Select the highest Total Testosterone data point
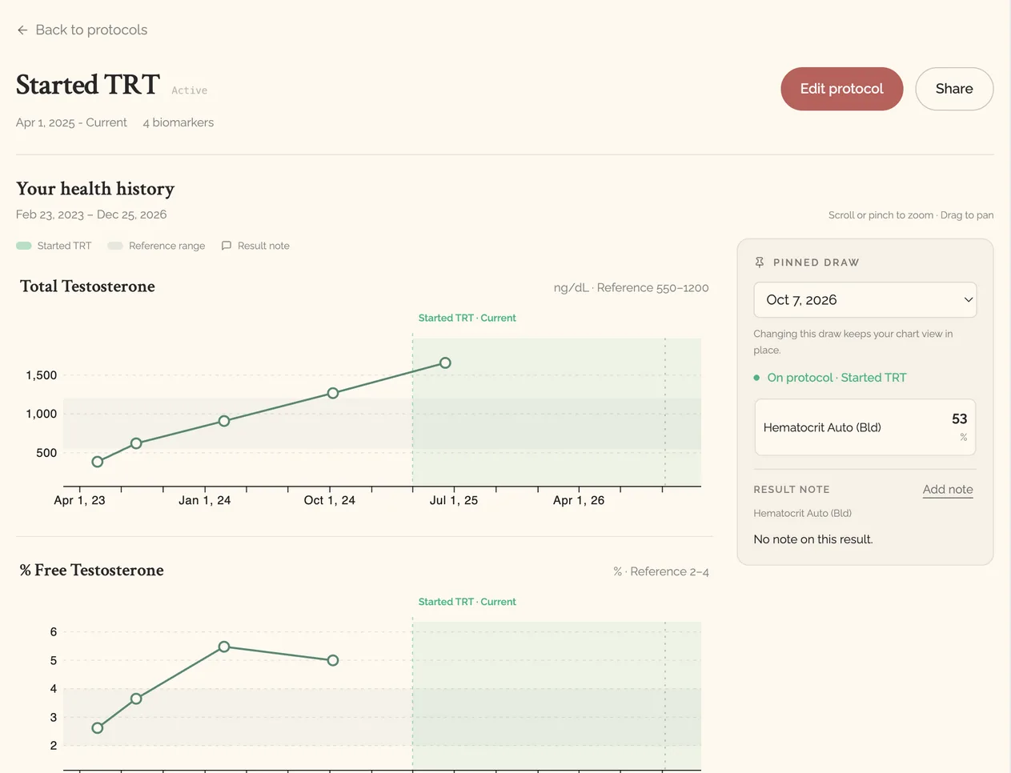This screenshot has width=1011, height=773. coord(445,362)
